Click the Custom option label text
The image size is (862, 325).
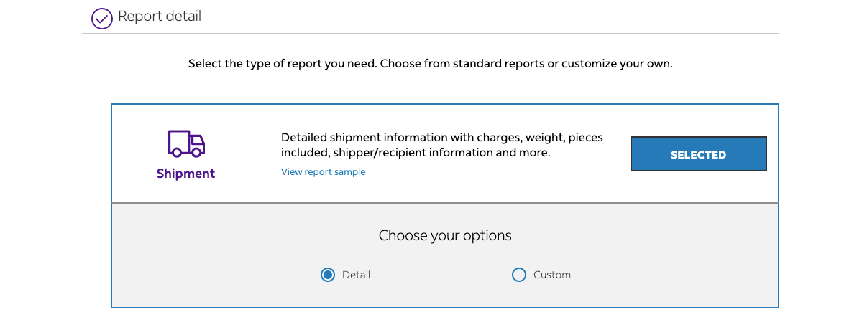pyautogui.click(x=551, y=275)
